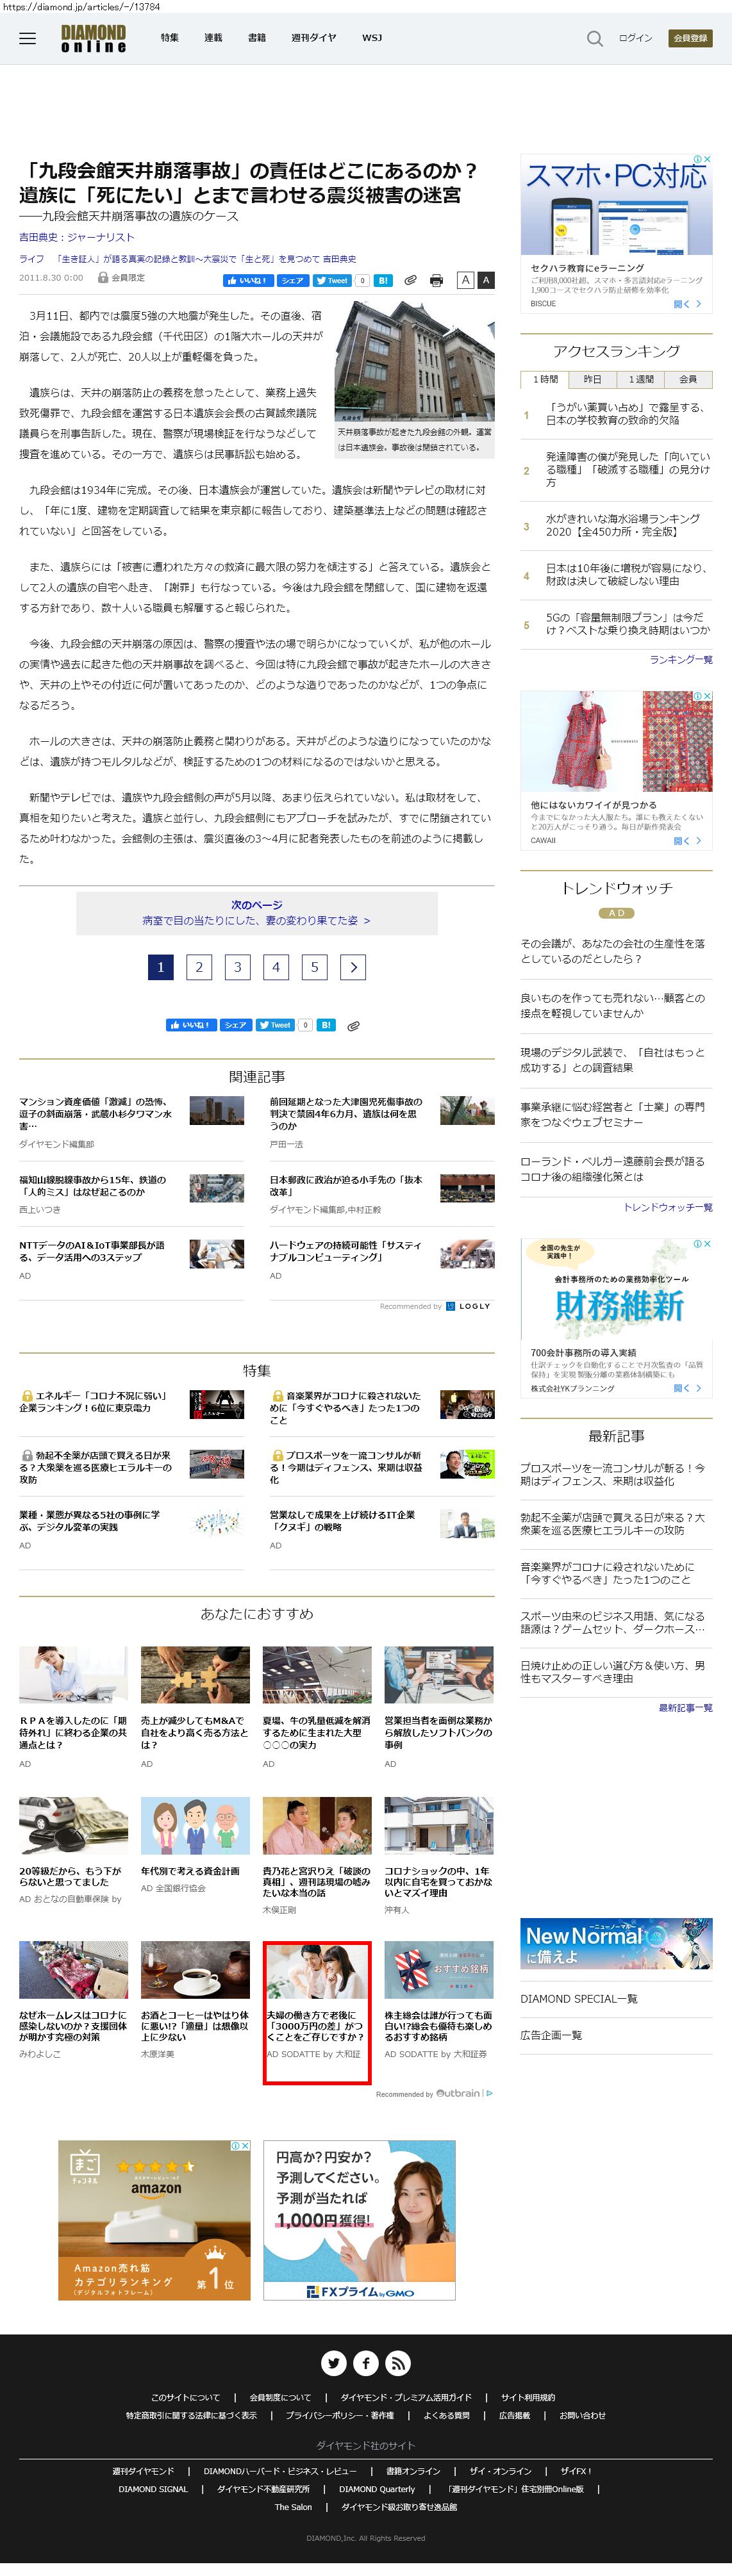Switch to the dark large-font A button
The image size is (732, 2576).
(486, 281)
